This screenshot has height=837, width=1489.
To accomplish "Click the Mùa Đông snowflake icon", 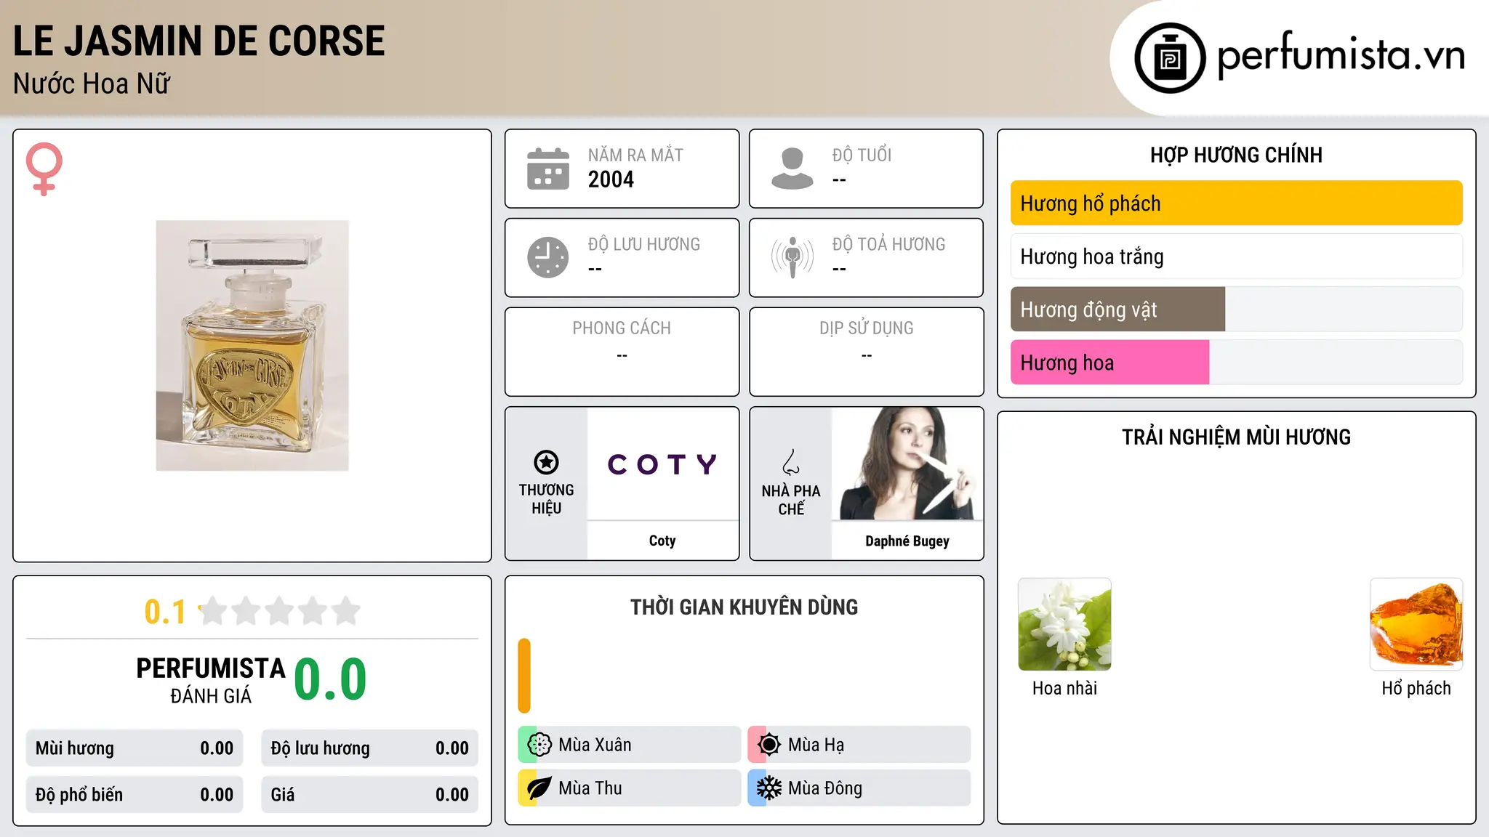I will pos(769,788).
